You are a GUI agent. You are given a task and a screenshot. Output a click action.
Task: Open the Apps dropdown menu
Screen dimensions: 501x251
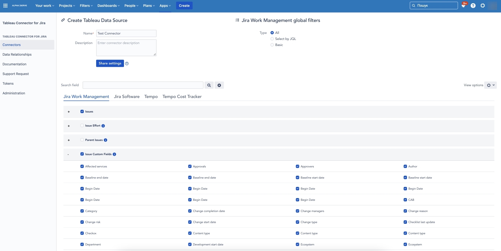click(x=165, y=5)
